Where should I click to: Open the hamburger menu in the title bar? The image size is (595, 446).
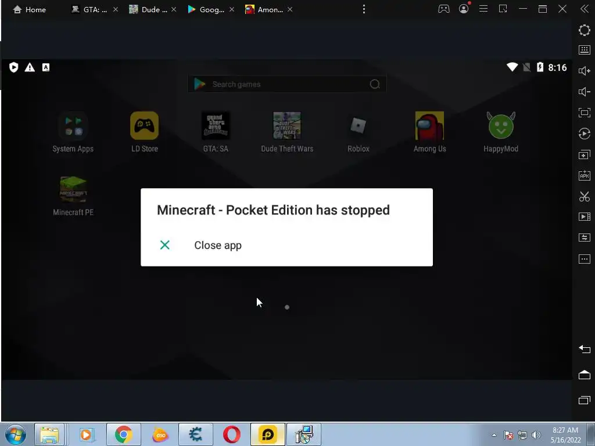pos(483,8)
